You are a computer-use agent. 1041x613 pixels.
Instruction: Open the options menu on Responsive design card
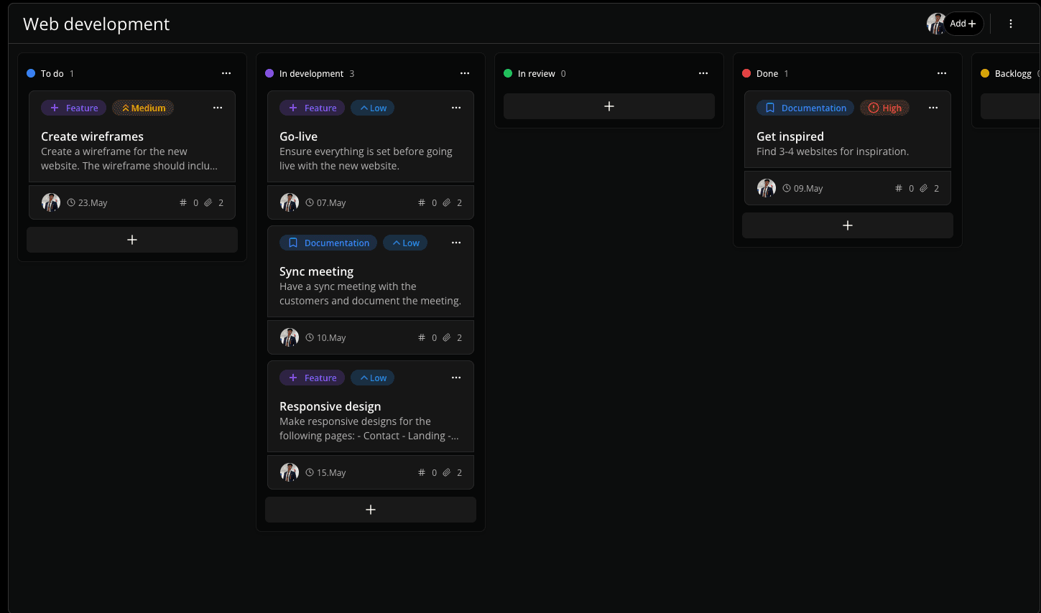tap(456, 377)
